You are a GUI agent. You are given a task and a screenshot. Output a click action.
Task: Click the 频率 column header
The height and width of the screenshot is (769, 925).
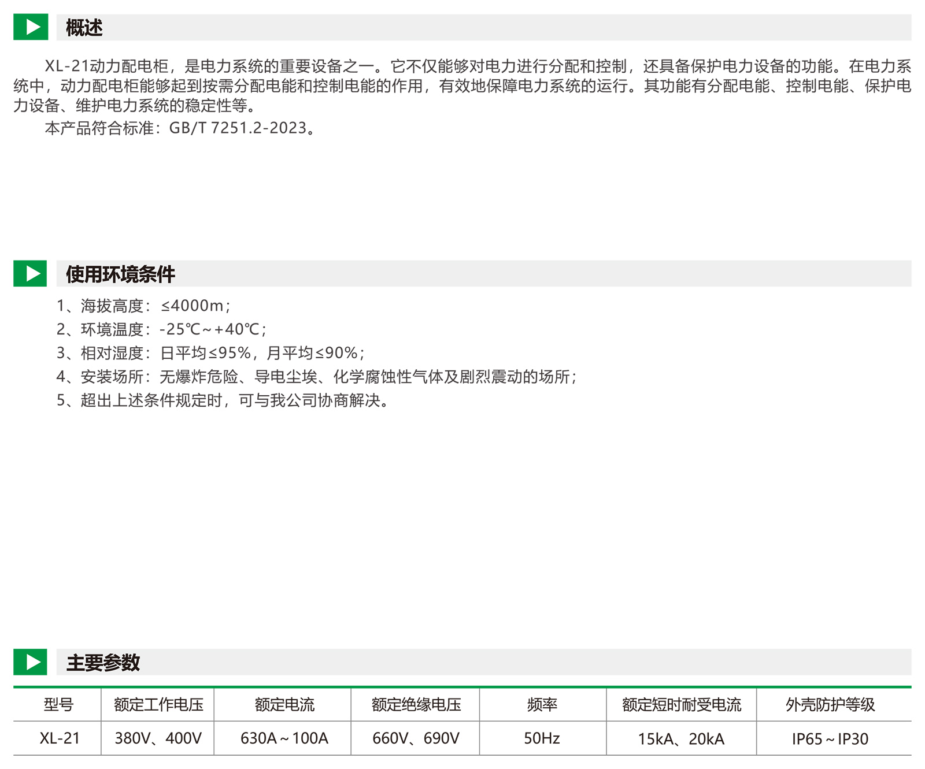coord(542,704)
